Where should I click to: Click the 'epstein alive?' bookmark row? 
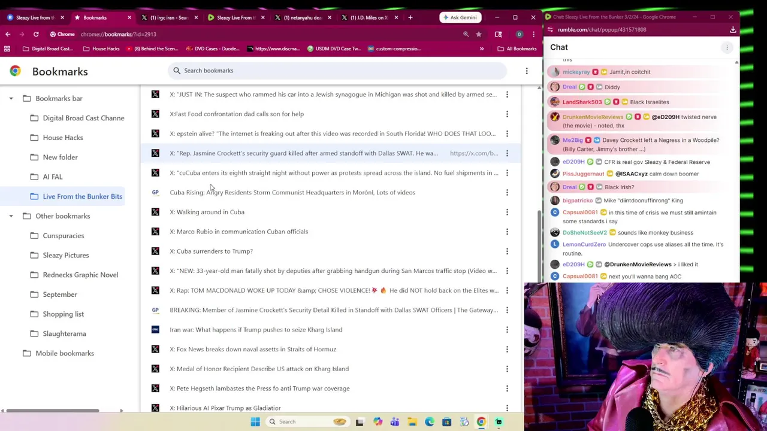(x=331, y=133)
